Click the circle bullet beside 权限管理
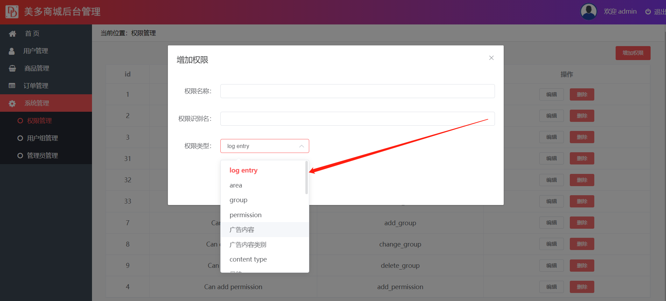Viewport: 666px width, 301px height. (x=20, y=121)
